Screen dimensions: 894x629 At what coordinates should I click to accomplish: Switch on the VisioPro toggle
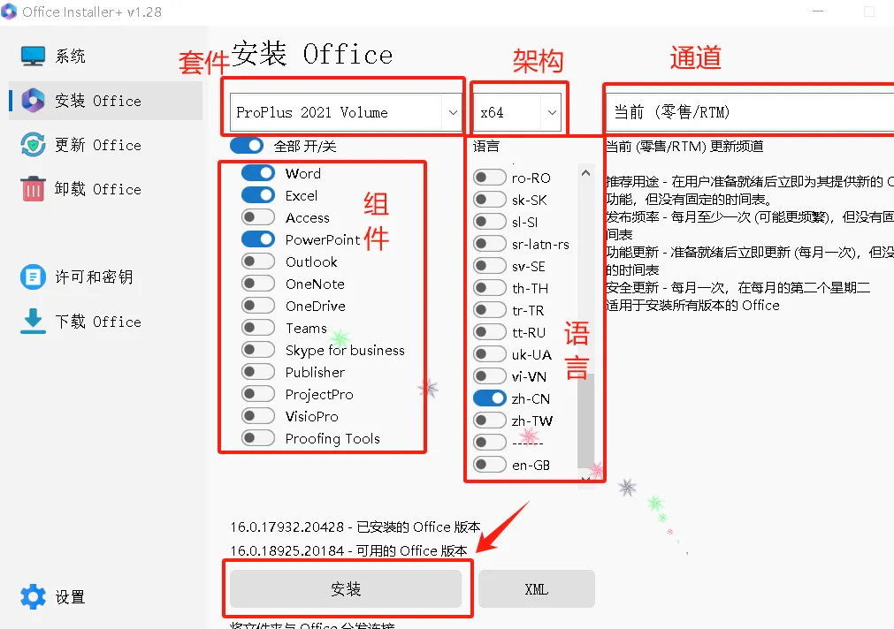coord(258,416)
